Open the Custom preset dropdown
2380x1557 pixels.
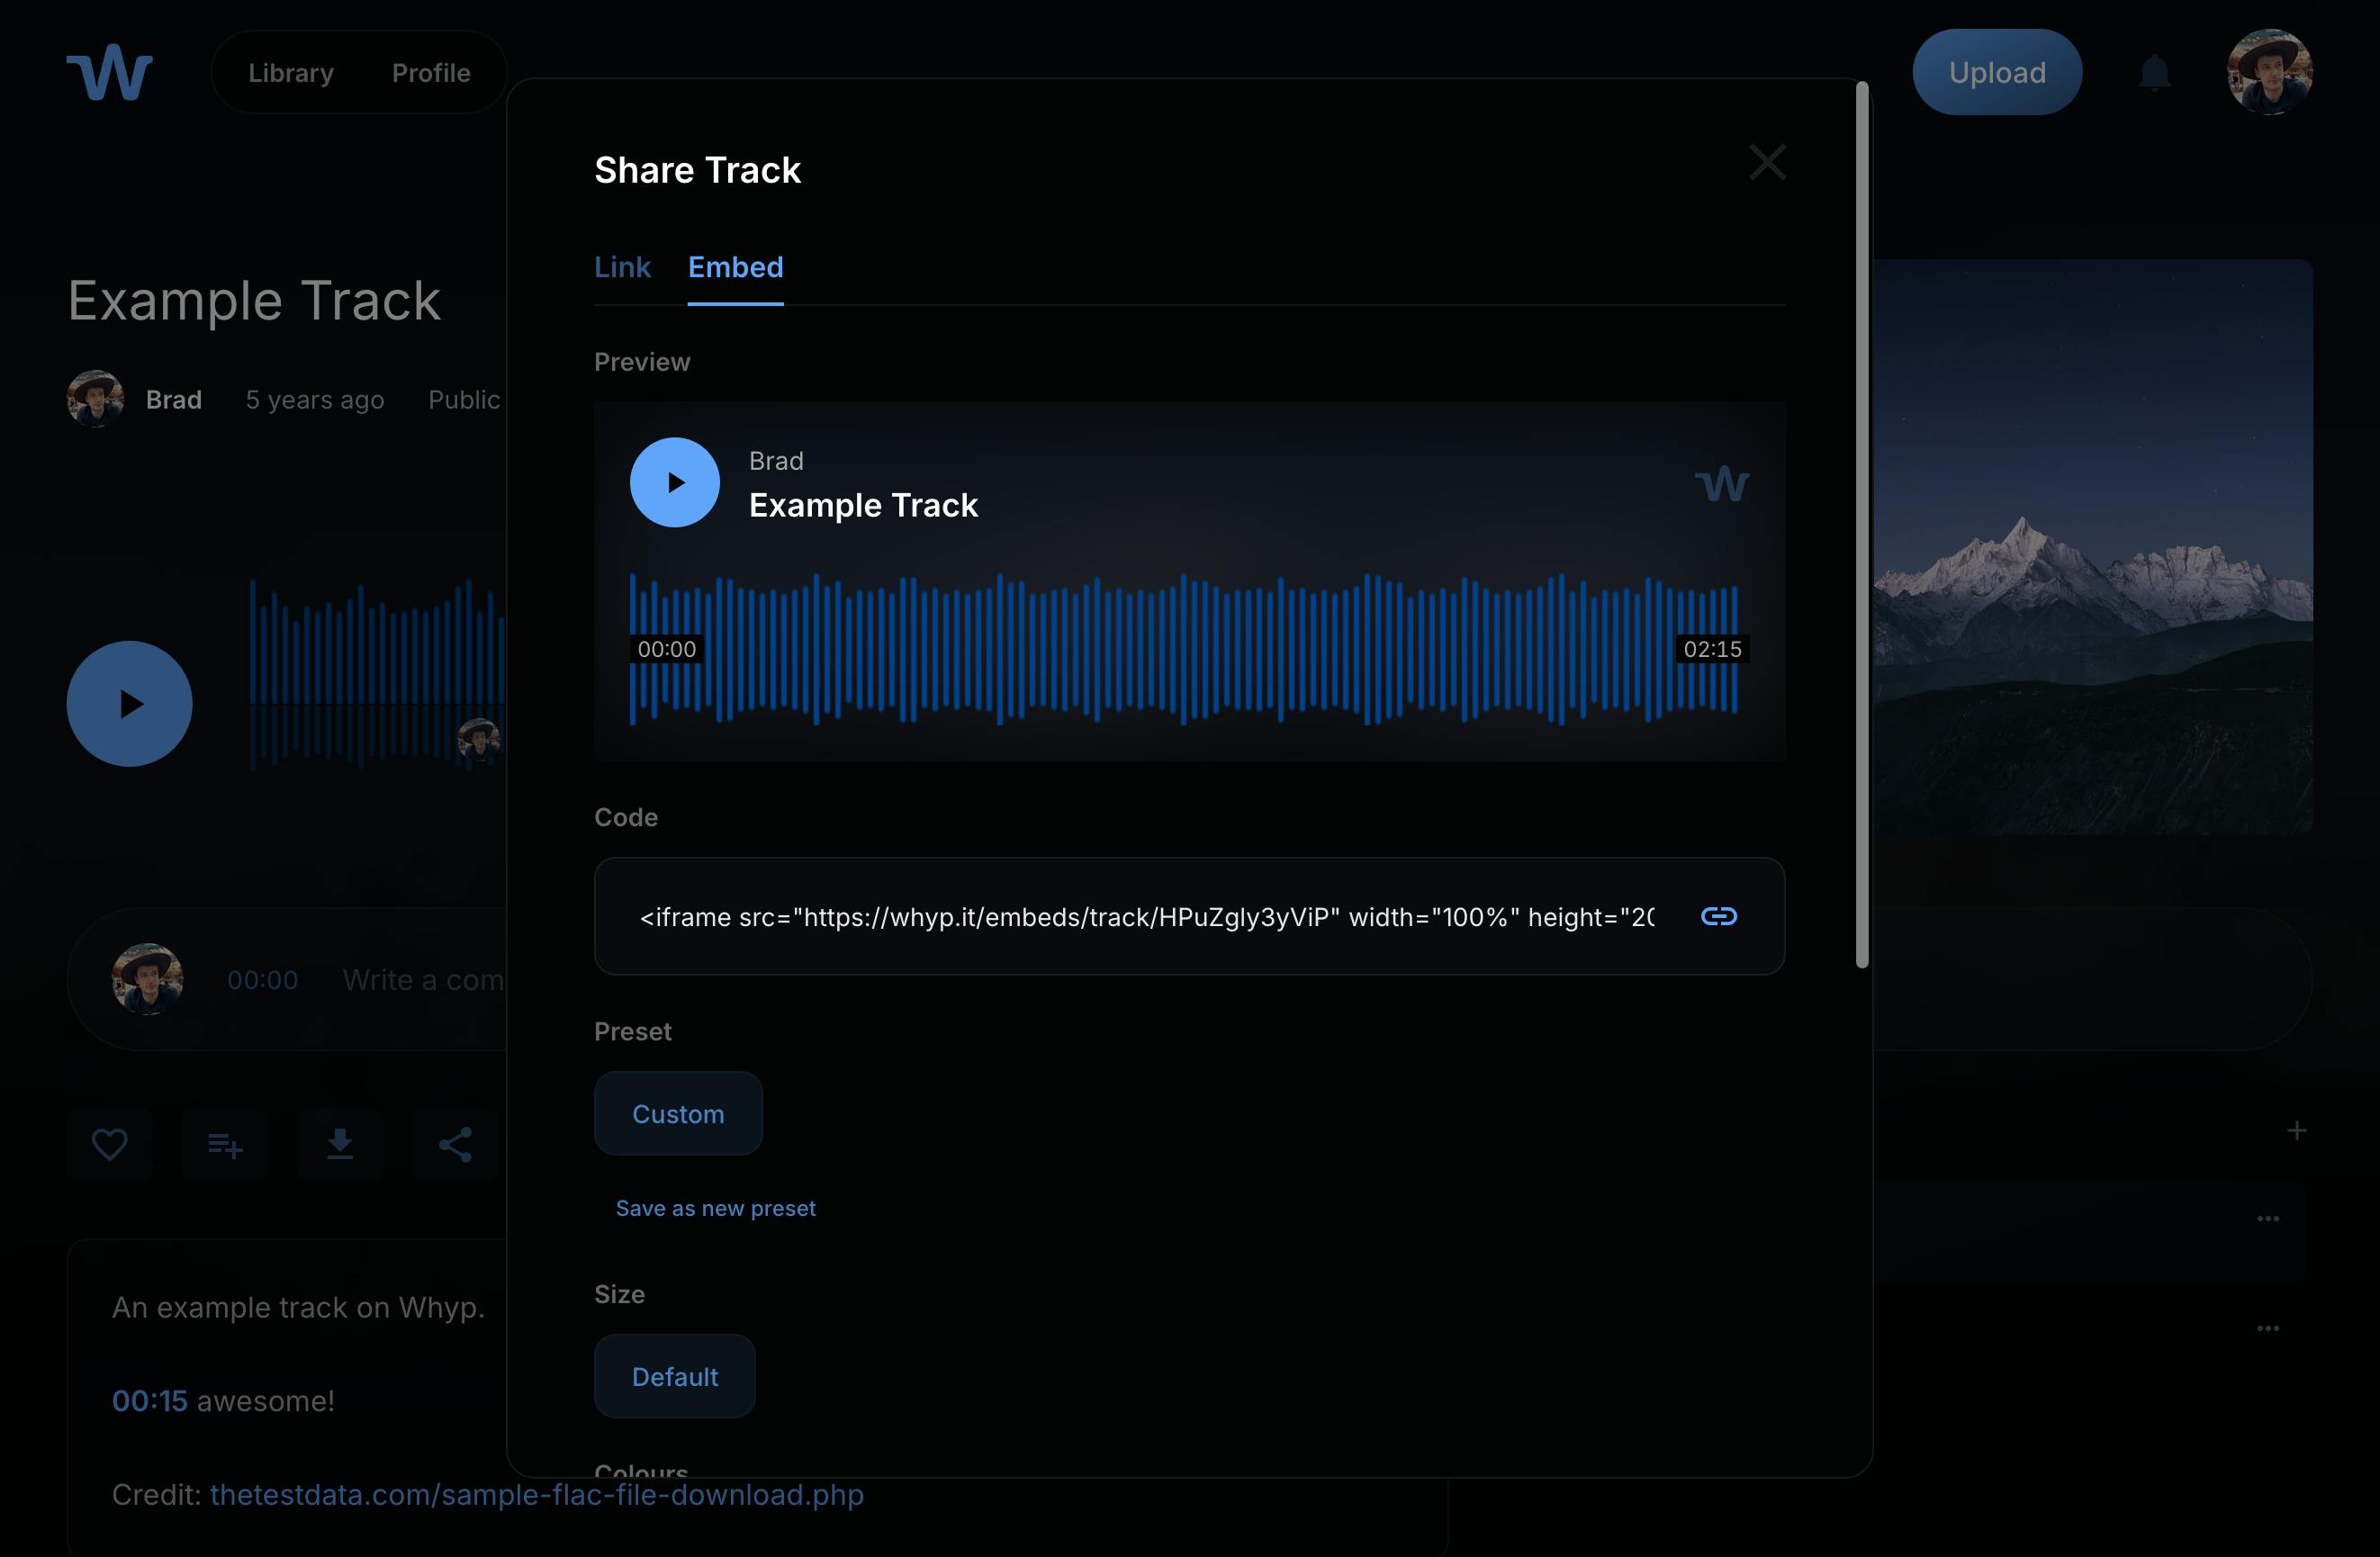click(678, 1114)
